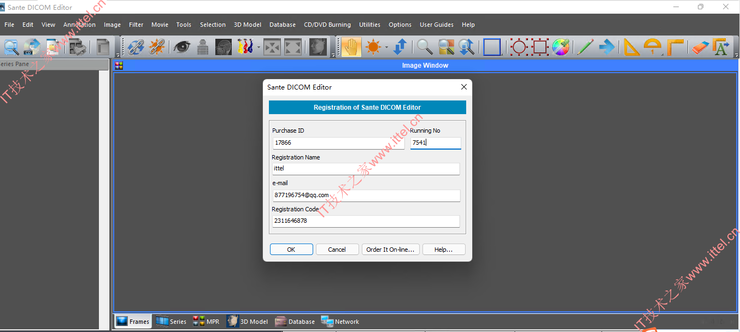Image resolution: width=740 pixels, height=332 pixels.
Task: Click the Image Window title icon
Action: pos(119,66)
